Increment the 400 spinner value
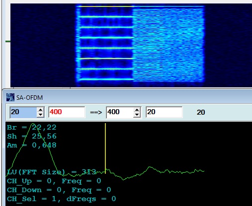 (137, 110)
